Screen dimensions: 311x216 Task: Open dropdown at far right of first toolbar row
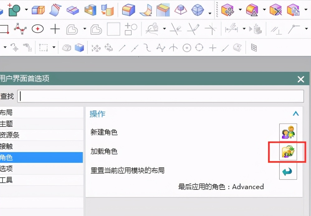pyautogui.click(x=306, y=10)
